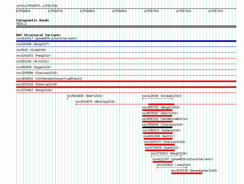Open esv2730812 (Wong2012b) variant label
Screen dimensions: 244x184
click(35, 90)
